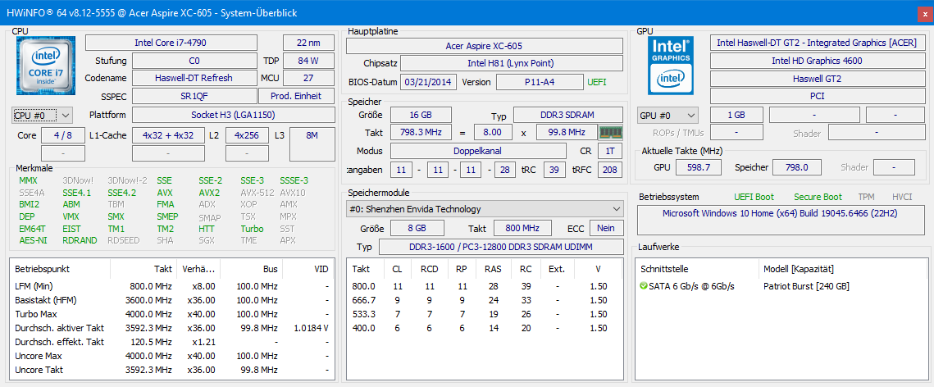Open the CPU #0 selector dropdown
Viewport: 934px width, 387px height.
coord(43,116)
